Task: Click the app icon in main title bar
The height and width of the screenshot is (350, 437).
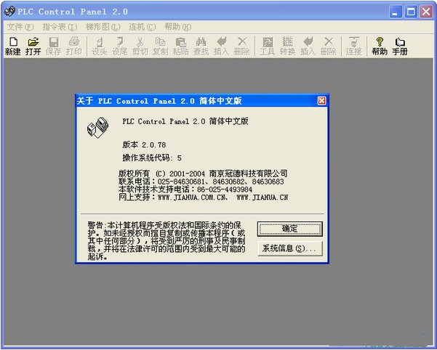Action: pyautogui.click(x=9, y=12)
